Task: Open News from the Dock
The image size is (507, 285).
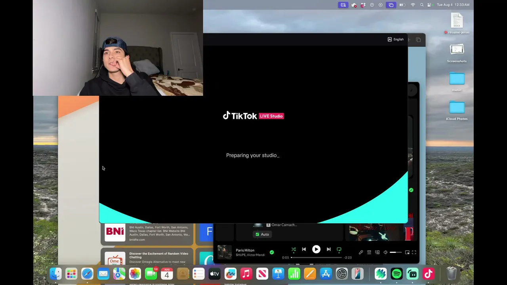Action: [x=262, y=274]
